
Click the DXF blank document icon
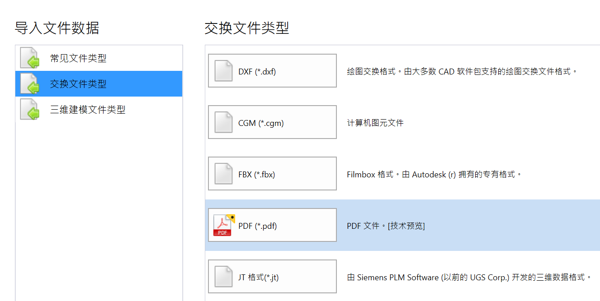(x=223, y=71)
